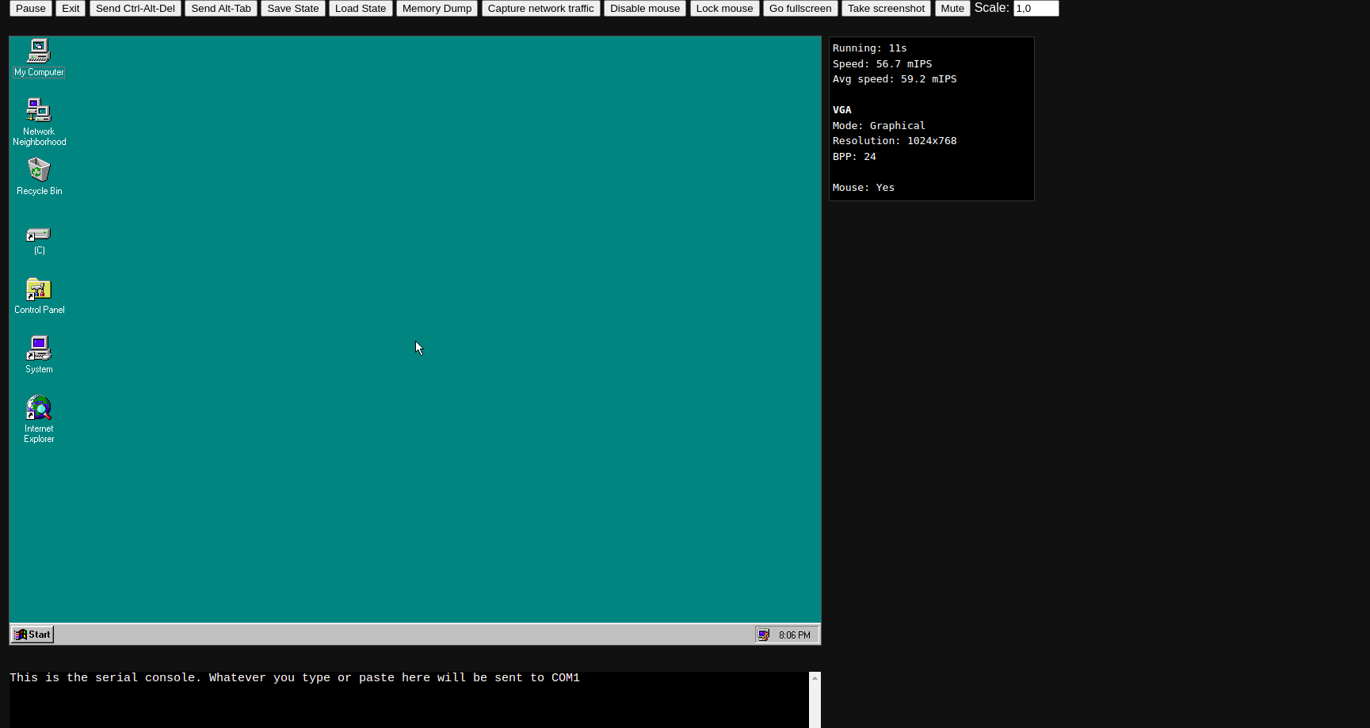Mute the emulator sound
1370x728 pixels.
tap(952, 9)
